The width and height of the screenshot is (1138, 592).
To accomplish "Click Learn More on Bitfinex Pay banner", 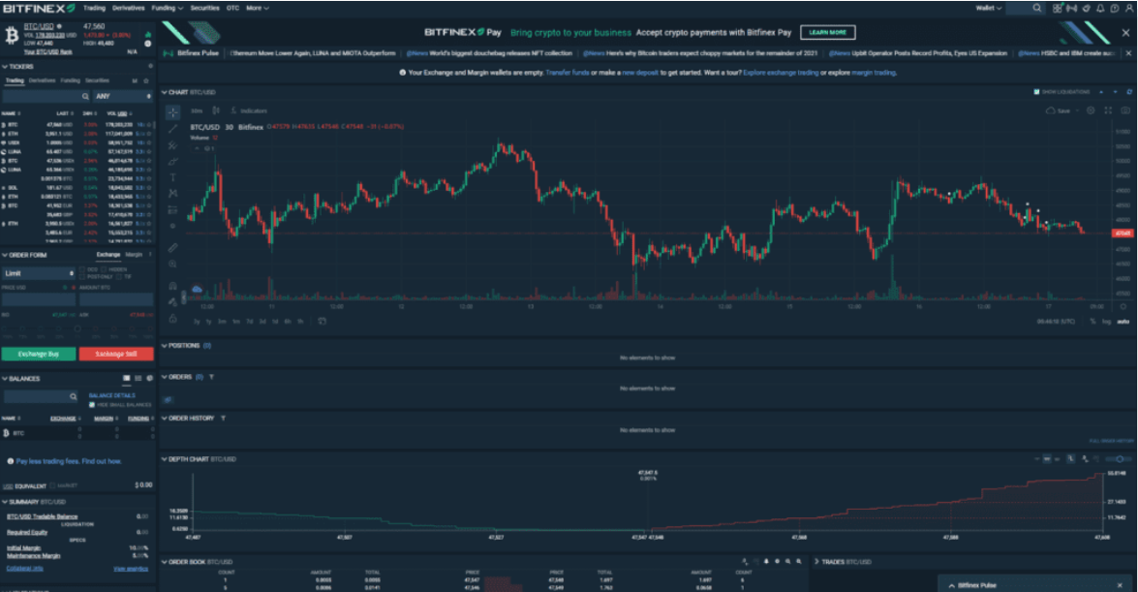I will (x=827, y=33).
